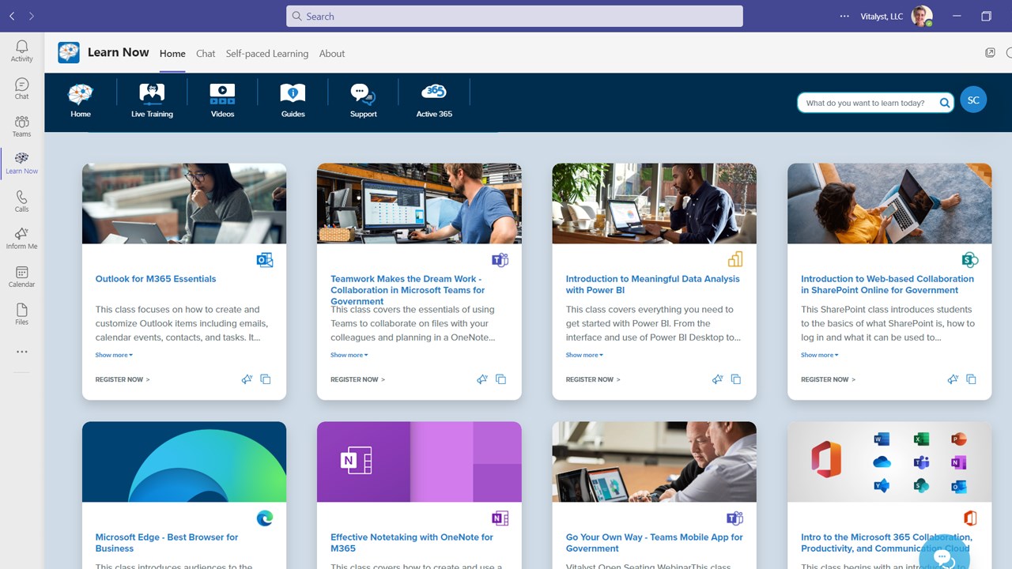
Task: Pop out the app tab
Action: [x=990, y=53]
